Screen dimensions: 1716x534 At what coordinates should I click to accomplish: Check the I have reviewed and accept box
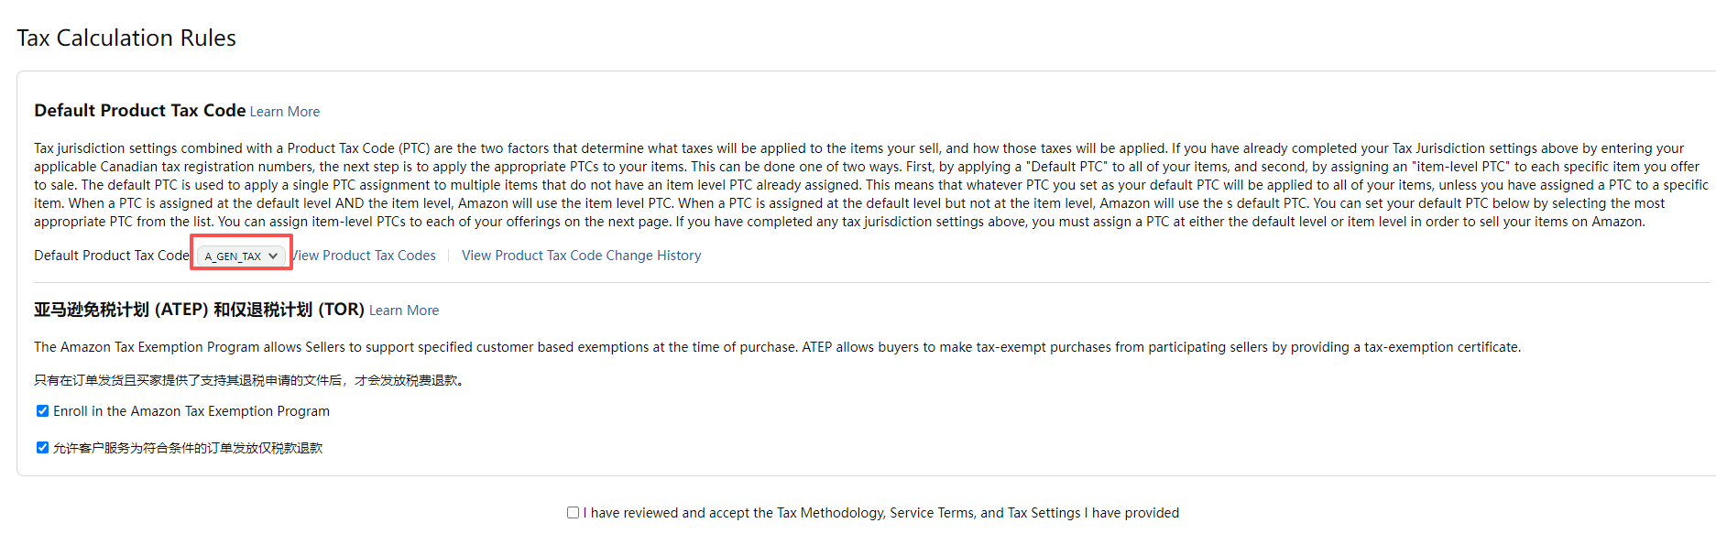coord(573,513)
